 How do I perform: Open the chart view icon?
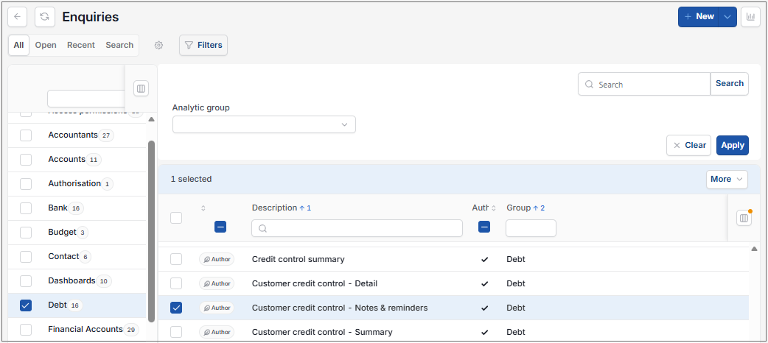(750, 17)
